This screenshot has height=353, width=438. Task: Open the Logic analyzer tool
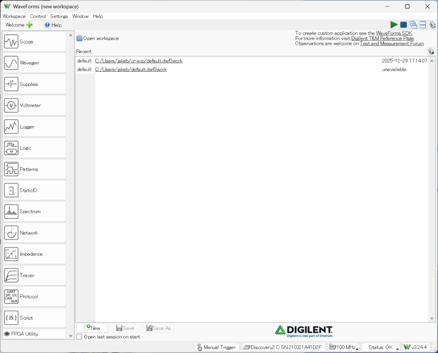pyautogui.click(x=34, y=148)
